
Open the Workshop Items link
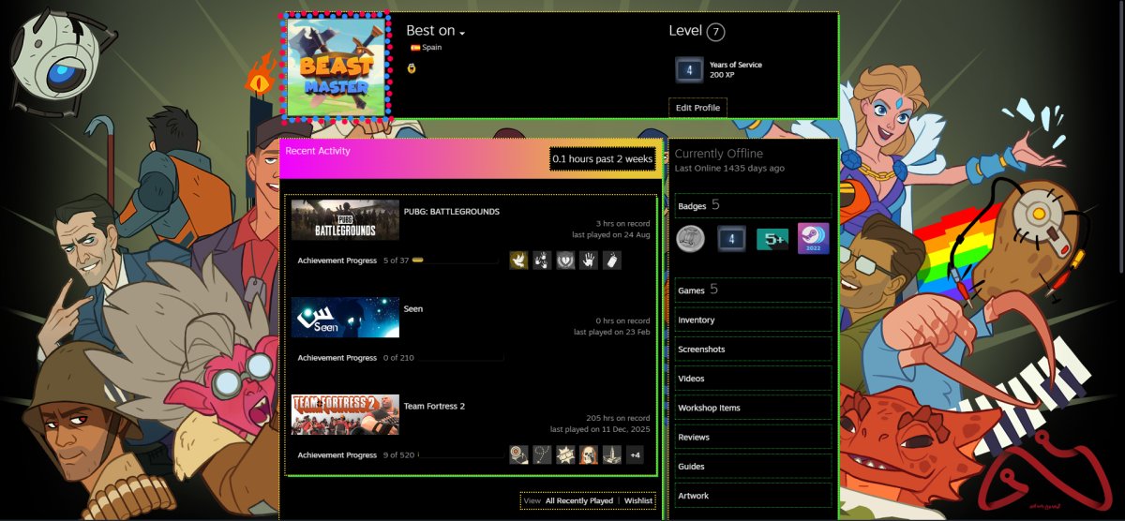tap(753, 408)
